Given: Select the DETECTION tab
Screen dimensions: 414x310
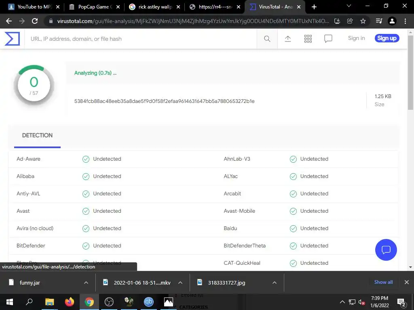Looking at the screenshot, I should 37,136.
